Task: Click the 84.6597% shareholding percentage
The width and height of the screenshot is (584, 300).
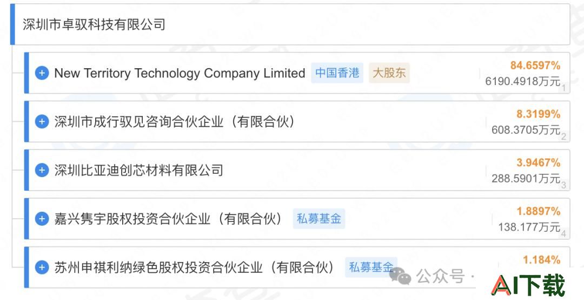Action: (x=535, y=66)
